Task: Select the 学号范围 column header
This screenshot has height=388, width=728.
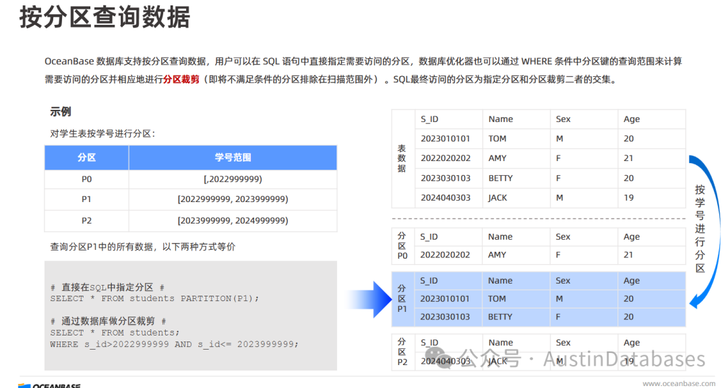Action: click(233, 158)
